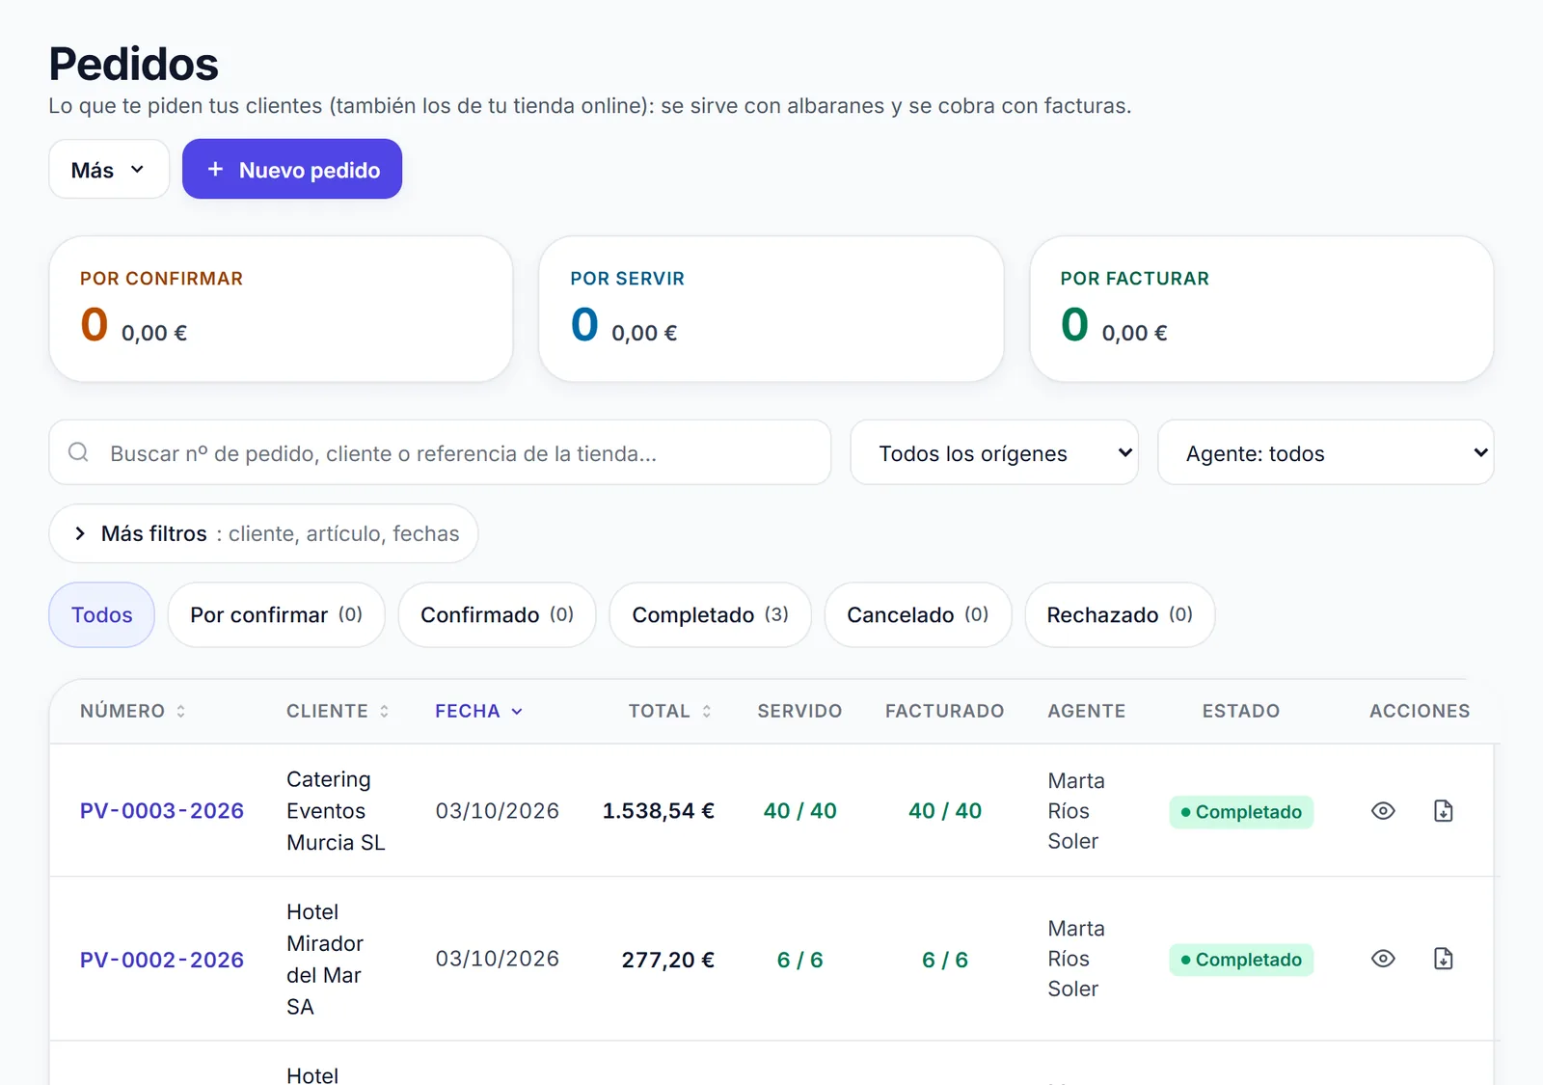
Task: Create a new order with Nuevo pedido
Action: [292, 170]
